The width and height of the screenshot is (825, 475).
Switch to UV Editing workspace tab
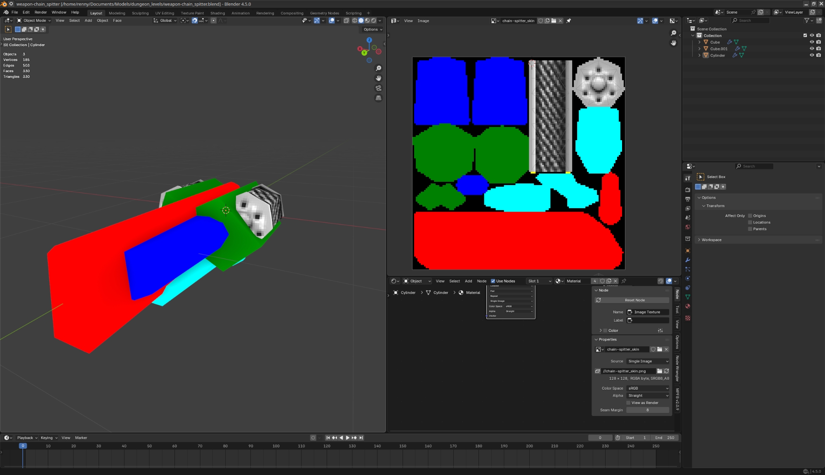(165, 13)
